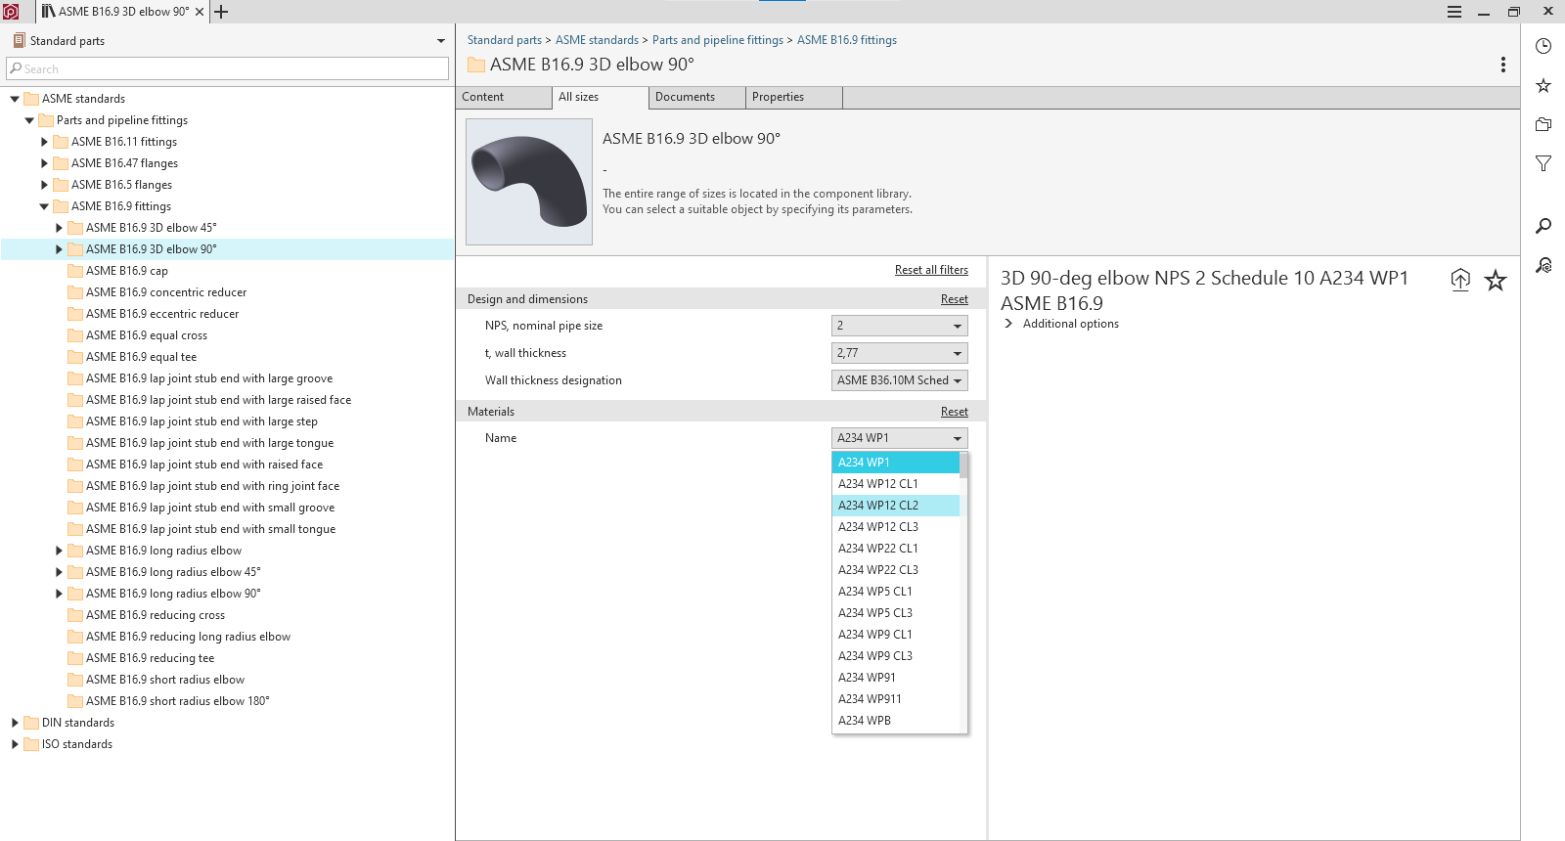Close the ASME B16.9 3D elbow 90° tab
The height and width of the screenshot is (841, 1565).
click(x=200, y=12)
